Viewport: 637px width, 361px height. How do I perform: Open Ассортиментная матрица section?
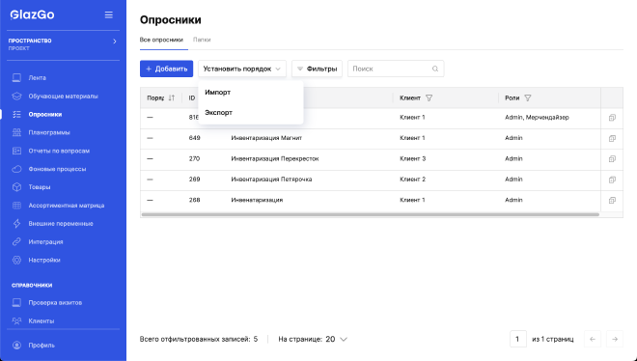(67, 206)
